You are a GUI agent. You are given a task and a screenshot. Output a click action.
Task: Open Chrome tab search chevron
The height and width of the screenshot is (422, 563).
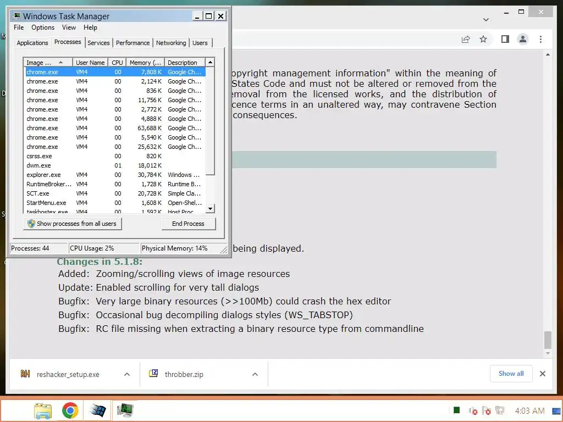point(486,20)
